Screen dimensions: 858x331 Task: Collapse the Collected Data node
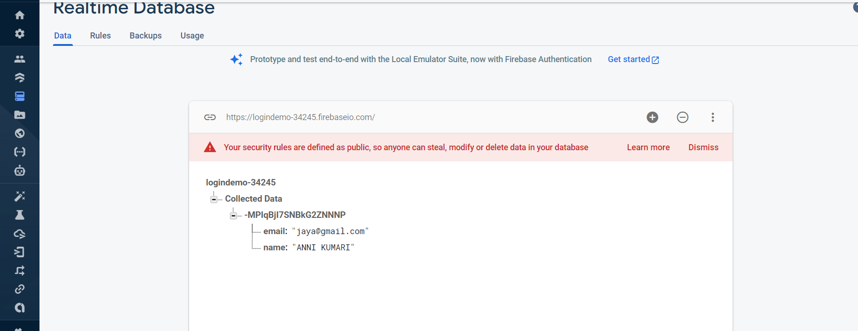pyautogui.click(x=214, y=199)
